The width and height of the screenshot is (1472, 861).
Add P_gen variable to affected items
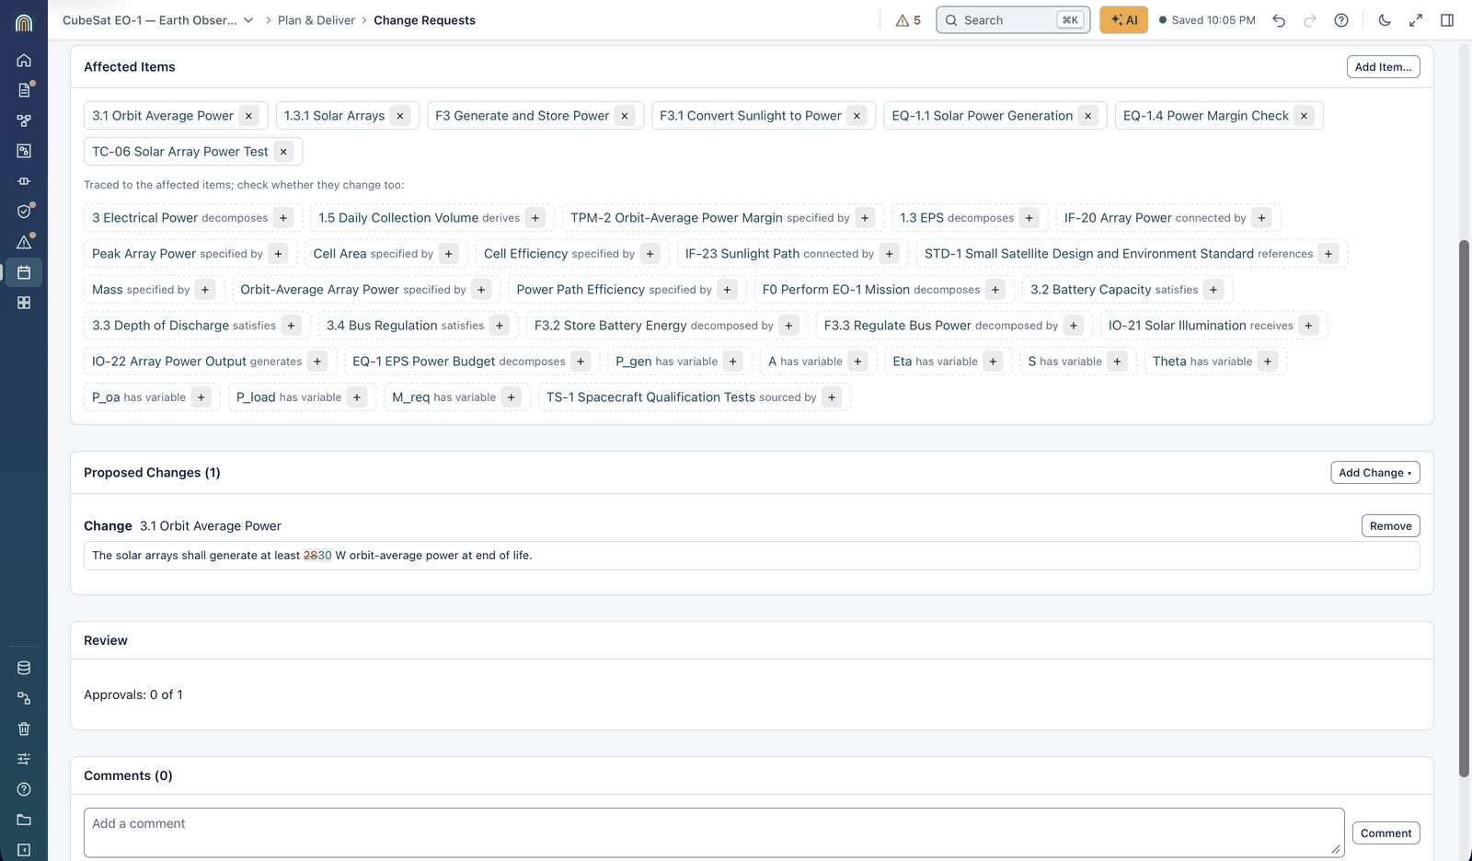733,362
